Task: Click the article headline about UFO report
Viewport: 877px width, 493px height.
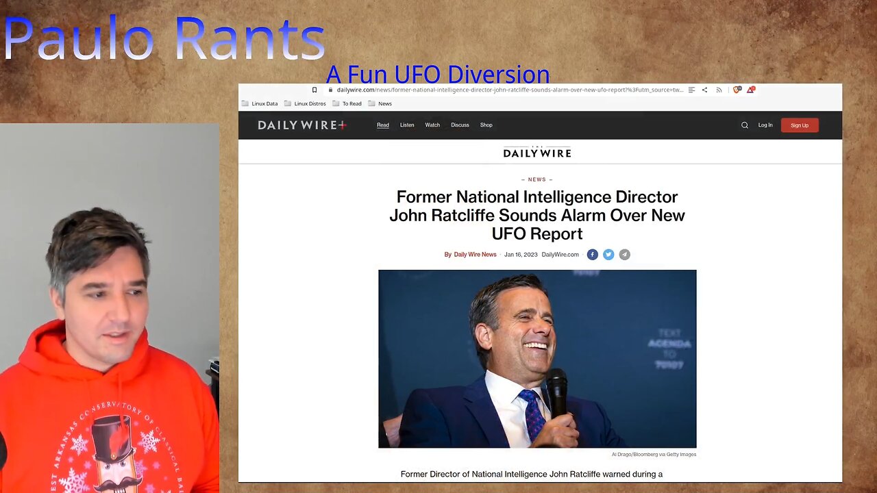Action: 537,215
